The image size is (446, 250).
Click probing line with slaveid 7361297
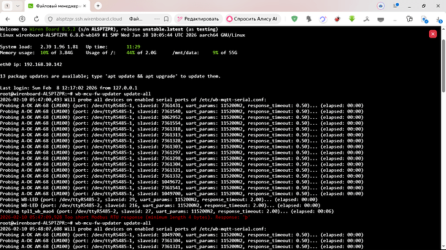click(182, 152)
